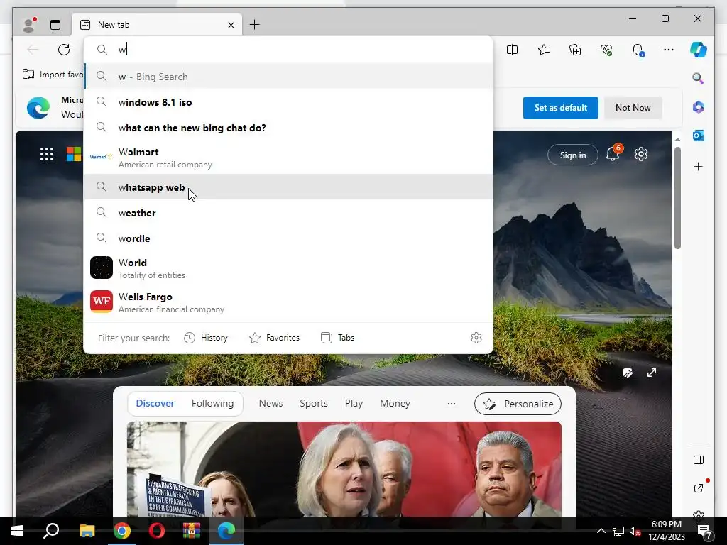
Task: Launch Opera from taskbar
Action: [157, 531]
